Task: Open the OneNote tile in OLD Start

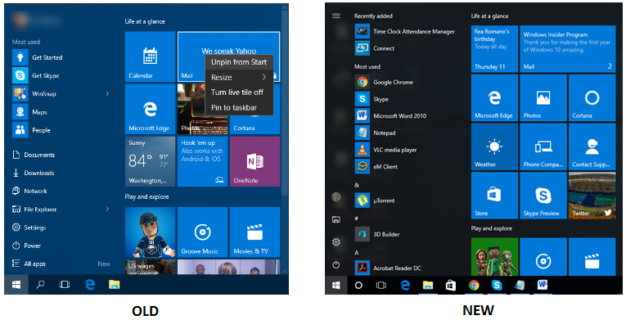Action: tap(254, 161)
